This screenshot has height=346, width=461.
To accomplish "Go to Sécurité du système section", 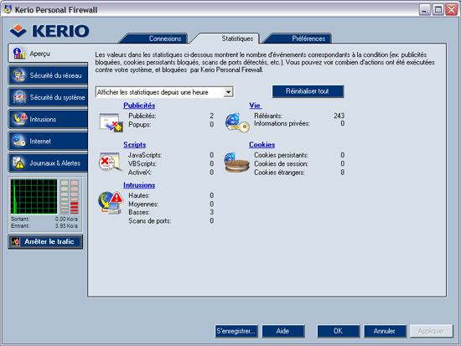I will click(48, 97).
